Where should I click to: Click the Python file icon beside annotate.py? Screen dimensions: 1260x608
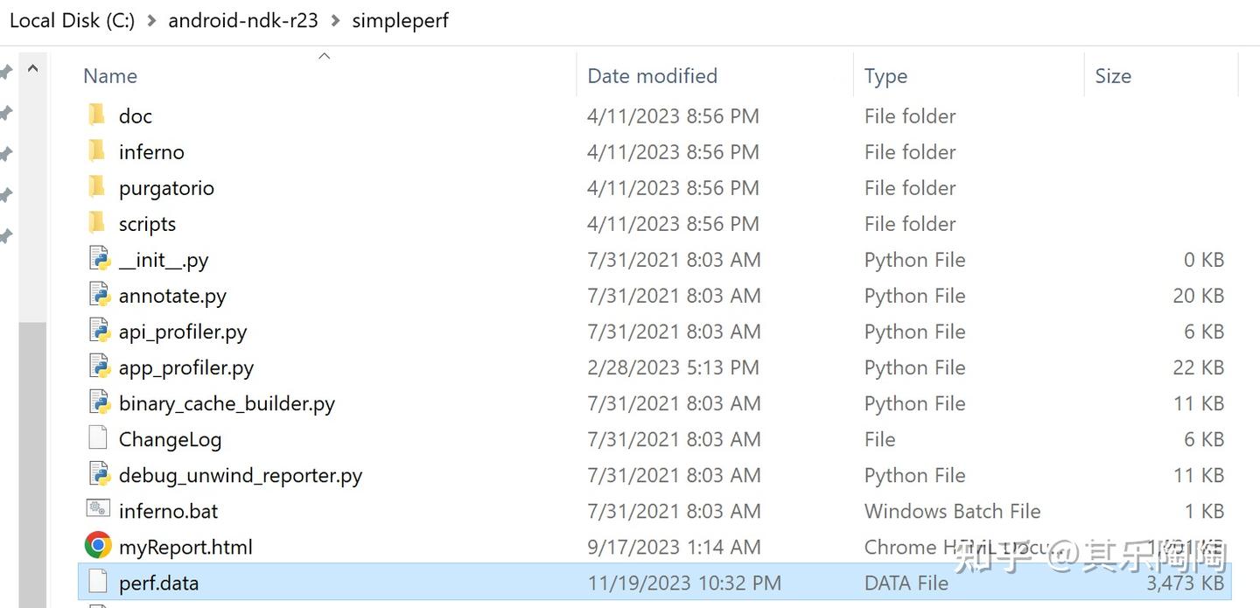coord(98,295)
